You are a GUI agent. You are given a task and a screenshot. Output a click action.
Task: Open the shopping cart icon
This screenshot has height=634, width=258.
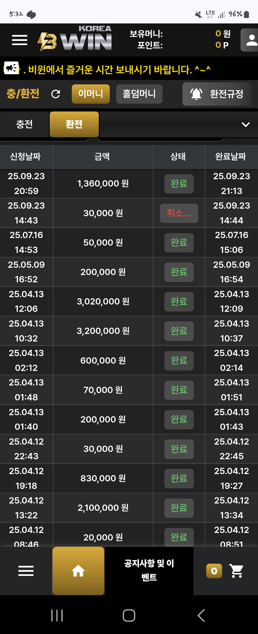(236, 571)
